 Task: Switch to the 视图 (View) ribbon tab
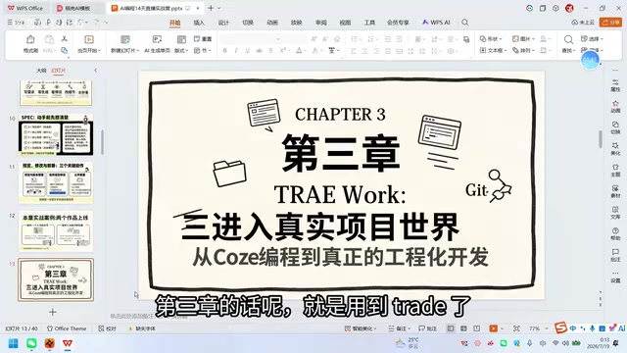(345, 23)
